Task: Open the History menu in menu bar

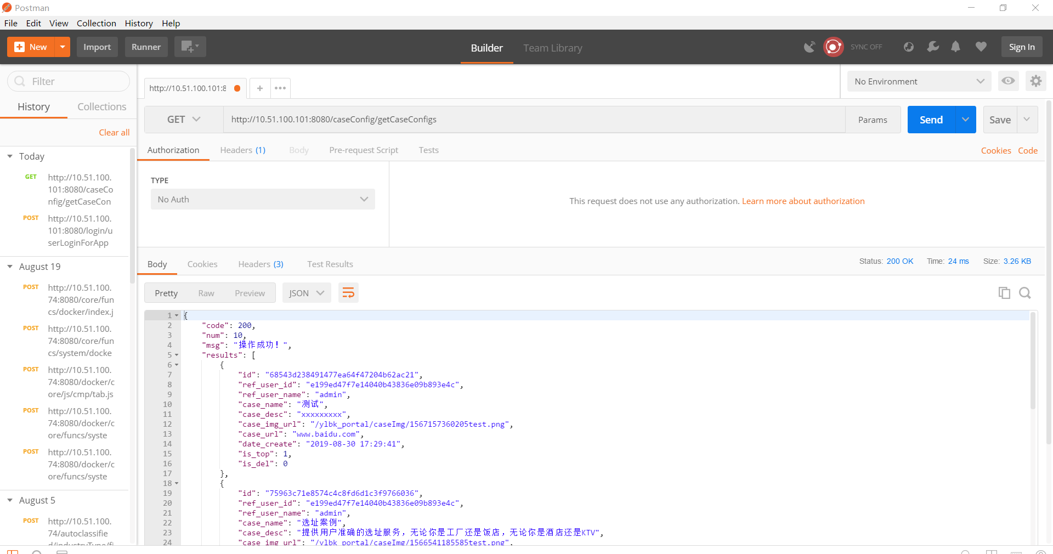Action: (x=138, y=23)
